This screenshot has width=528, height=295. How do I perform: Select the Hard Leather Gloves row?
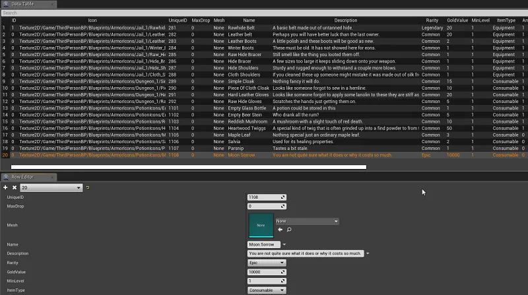click(x=264, y=95)
